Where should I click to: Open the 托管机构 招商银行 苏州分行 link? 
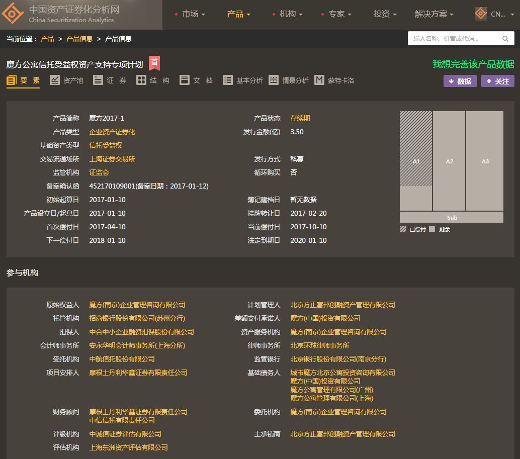pyautogui.click(x=137, y=318)
